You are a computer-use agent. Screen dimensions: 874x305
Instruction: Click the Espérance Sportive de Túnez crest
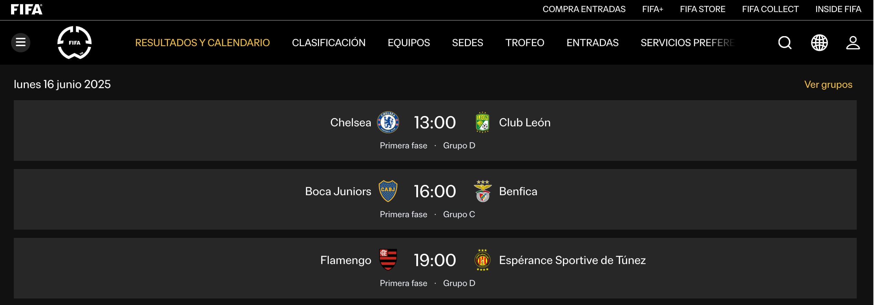[483, 260]
